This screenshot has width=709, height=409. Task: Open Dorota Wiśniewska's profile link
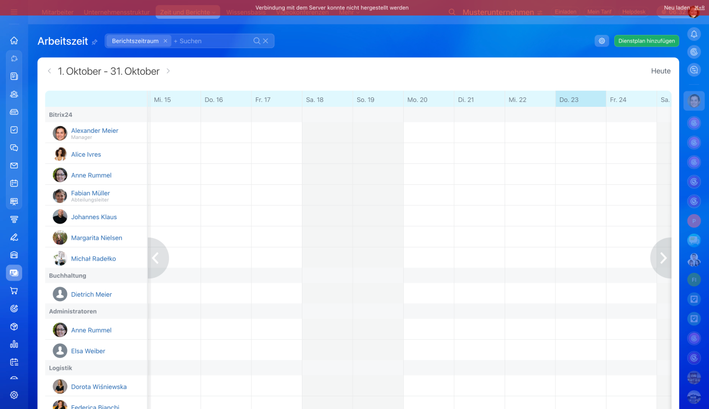click(99, 387)
